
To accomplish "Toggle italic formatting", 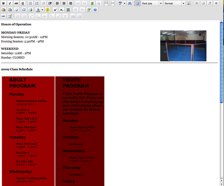I will (x=10, y=3).
